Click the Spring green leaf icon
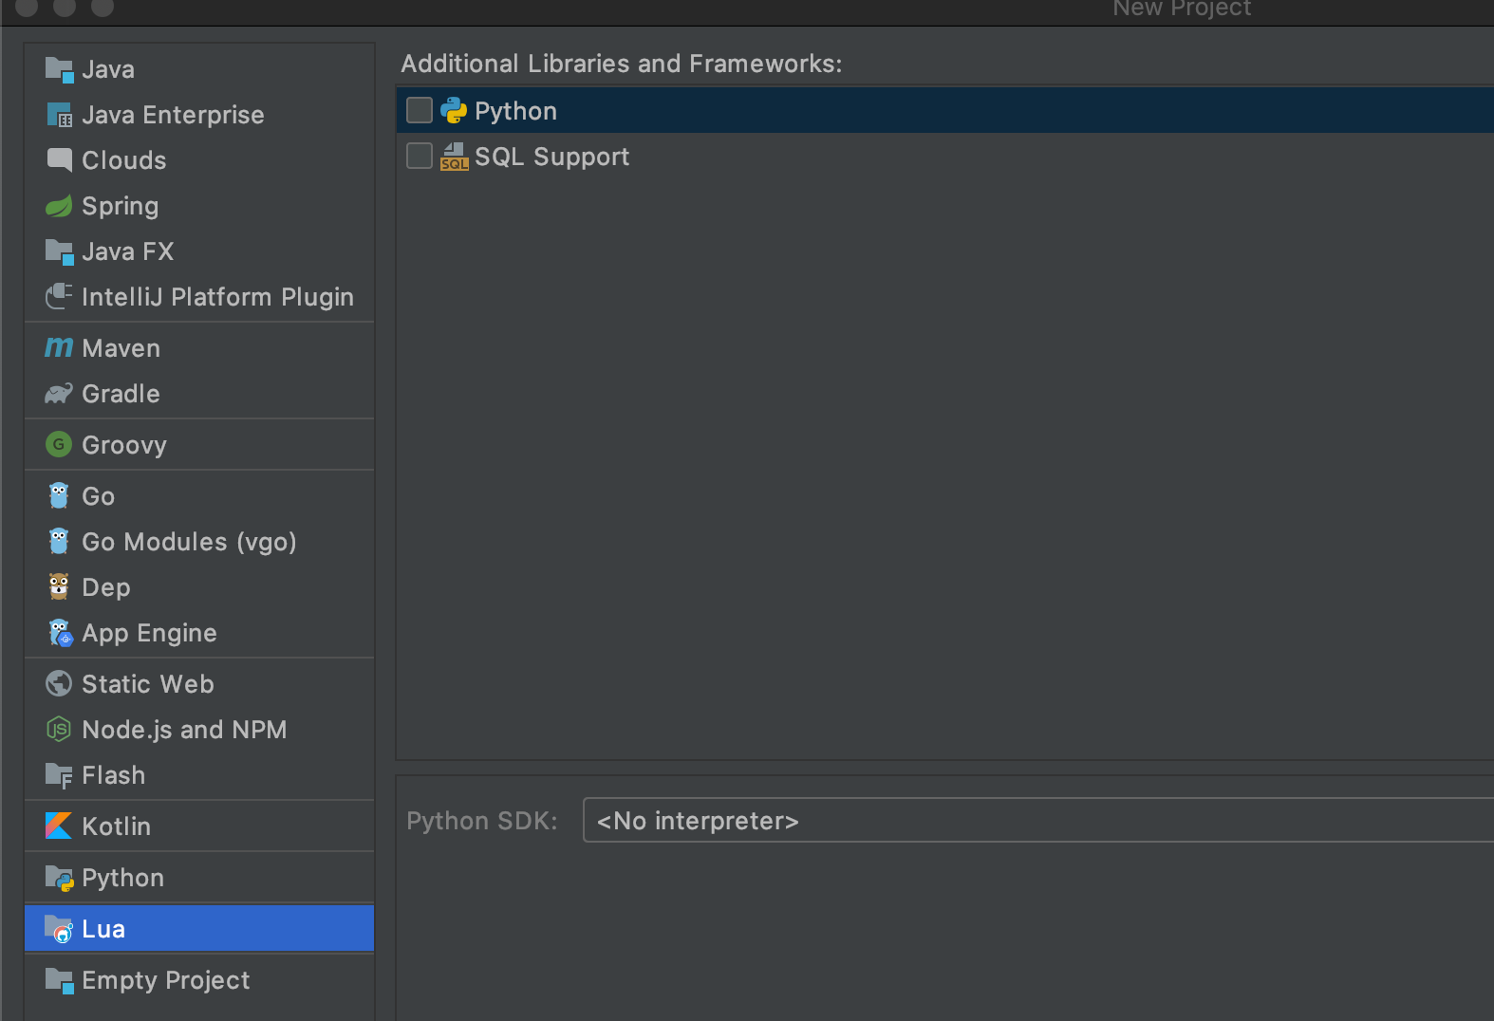The width and height of the screenshot is (1494, 1021). coord(59,206)
